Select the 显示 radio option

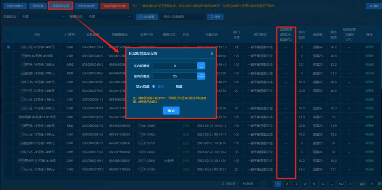(154, 86)
